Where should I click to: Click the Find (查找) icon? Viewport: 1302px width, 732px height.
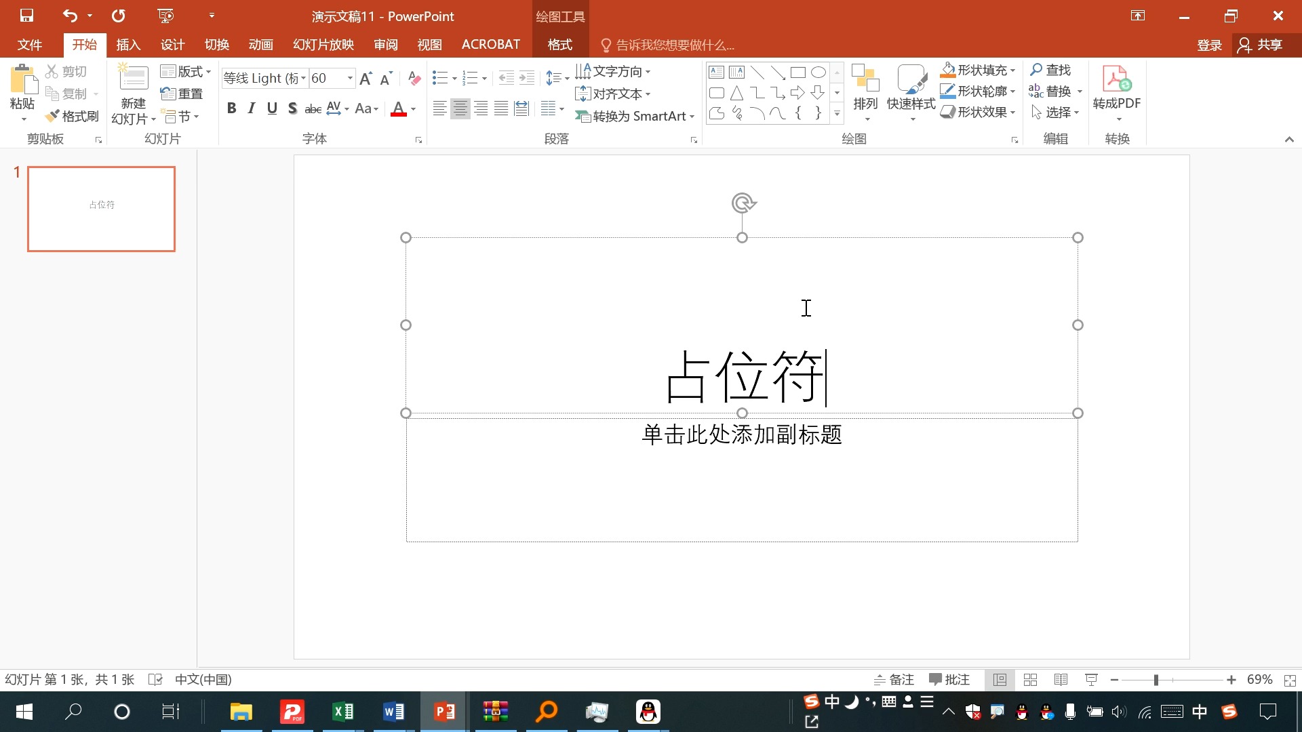(1051, 70)
